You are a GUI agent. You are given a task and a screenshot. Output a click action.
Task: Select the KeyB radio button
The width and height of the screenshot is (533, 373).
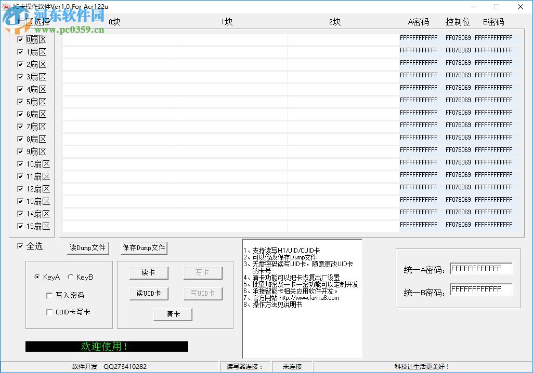click(x=70, y=277)
